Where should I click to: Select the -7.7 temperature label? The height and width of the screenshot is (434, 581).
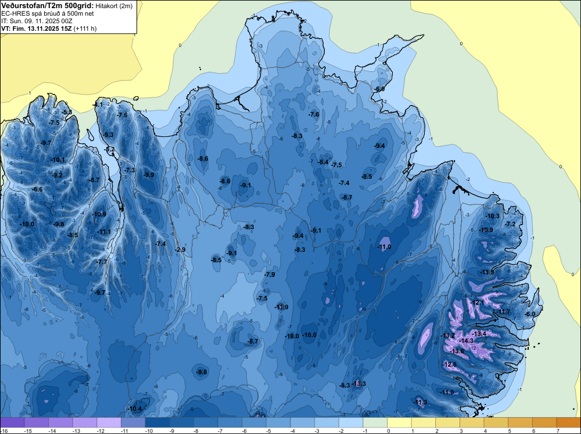[102, 262]
